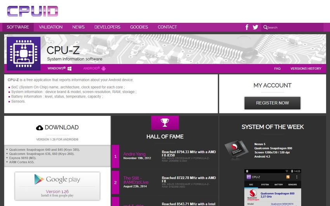
Task: Click the CPU-Z app icon in phone screenshot
Action: pyautogui.click(x=248, y=177)
